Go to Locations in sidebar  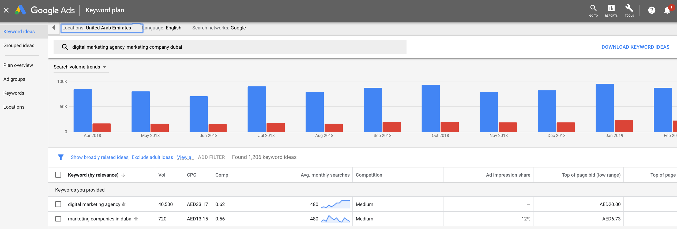click(x=14, y=107)
